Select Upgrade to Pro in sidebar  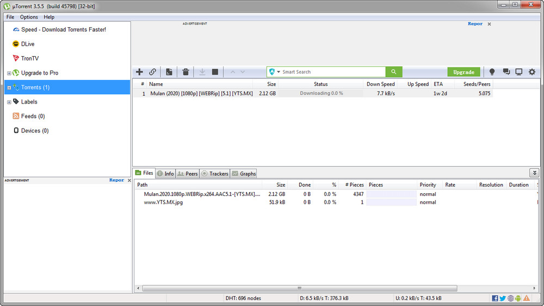[x=40, y=73]
